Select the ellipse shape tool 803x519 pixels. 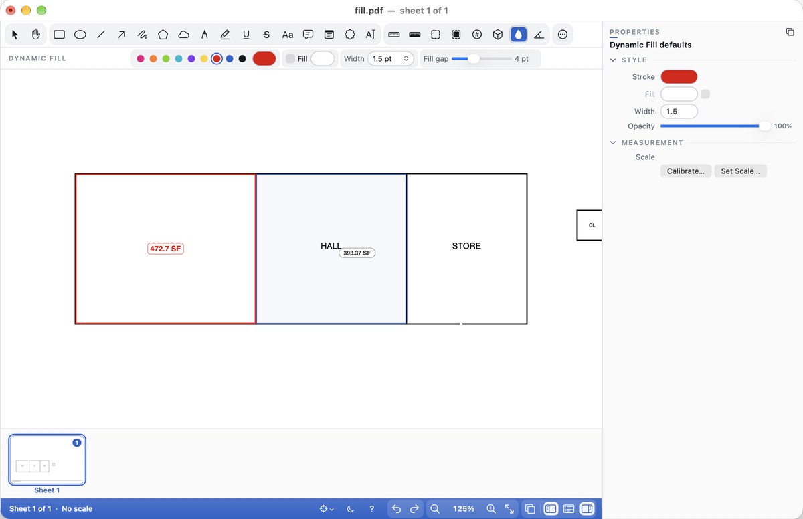pyautogui.click(x=80, y=34)
